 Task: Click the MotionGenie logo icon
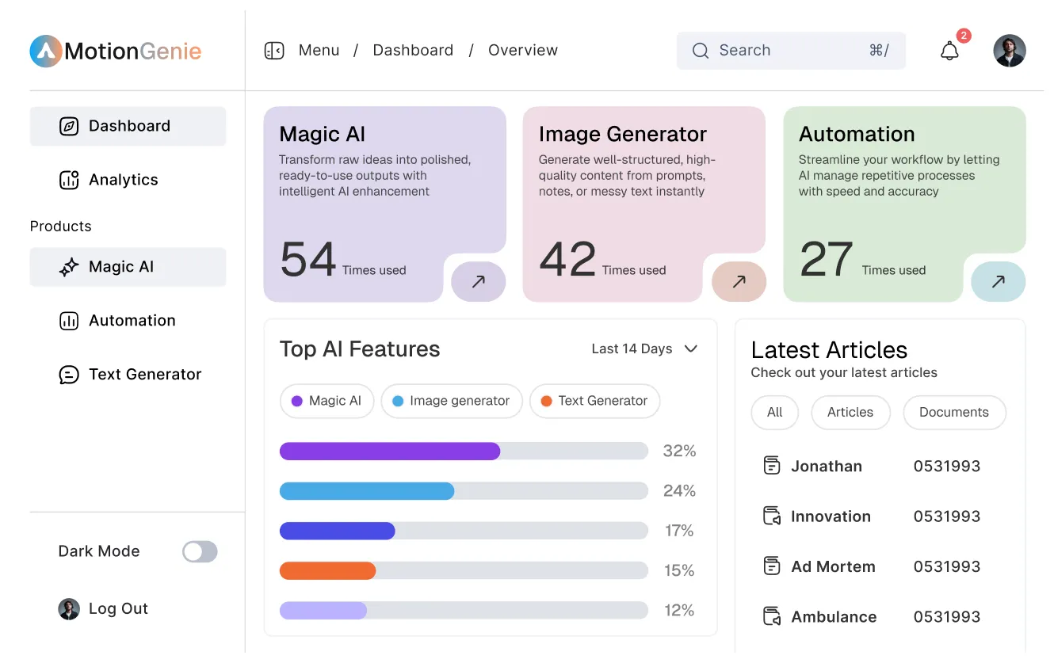(48, 51)
